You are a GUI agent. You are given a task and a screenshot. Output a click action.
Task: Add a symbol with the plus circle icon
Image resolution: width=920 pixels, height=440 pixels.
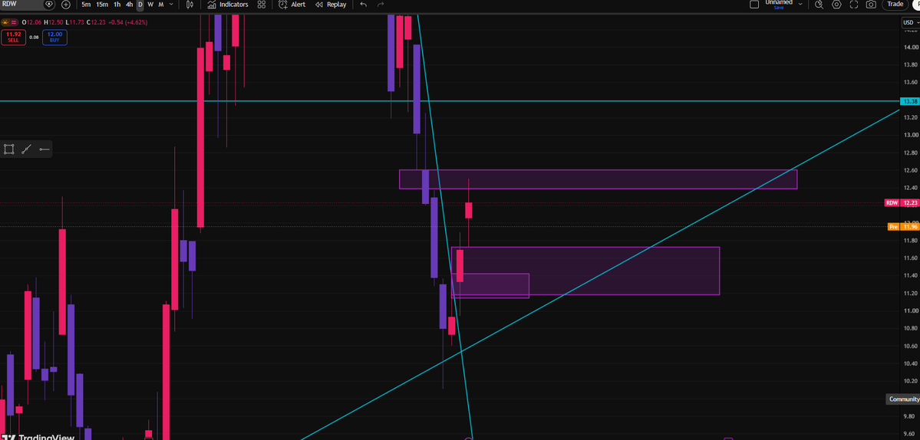pos(66,4)
